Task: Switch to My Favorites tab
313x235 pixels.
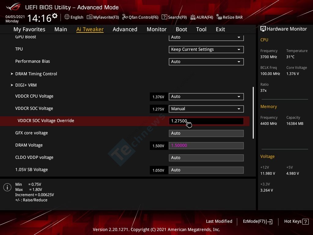Action: [x=29, y=29]
